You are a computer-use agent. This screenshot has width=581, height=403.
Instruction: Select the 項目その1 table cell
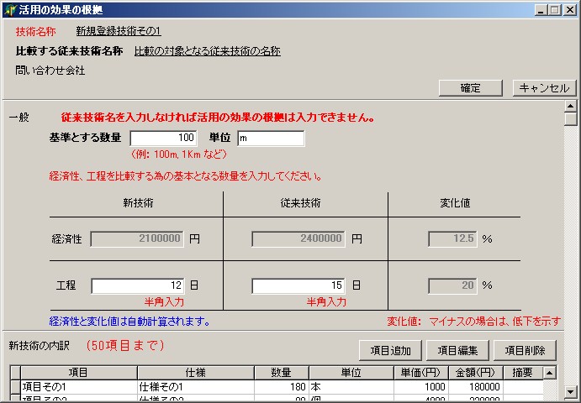(78, 387)
